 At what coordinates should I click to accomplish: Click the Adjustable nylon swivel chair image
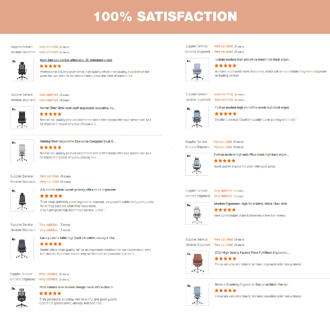pyautogui.click(x=22, y=200)
